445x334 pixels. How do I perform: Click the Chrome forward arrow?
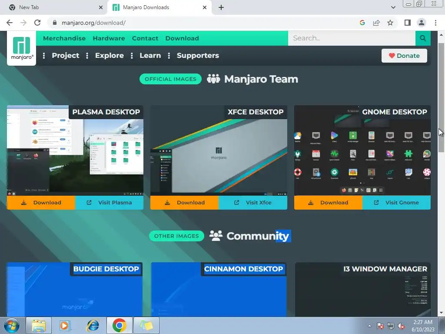pyautogui.click(x=23, y=23)
